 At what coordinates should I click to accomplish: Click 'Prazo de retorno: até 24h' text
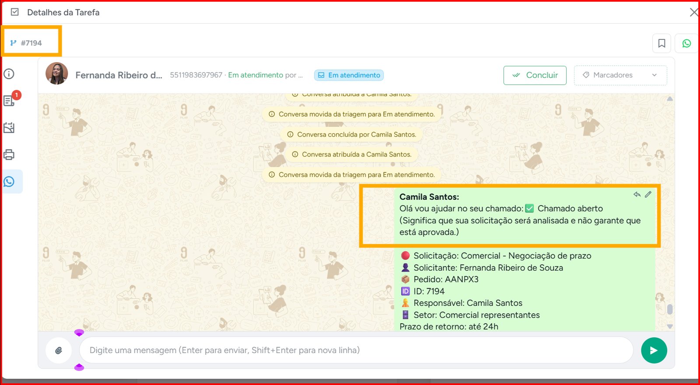point(449,326)
